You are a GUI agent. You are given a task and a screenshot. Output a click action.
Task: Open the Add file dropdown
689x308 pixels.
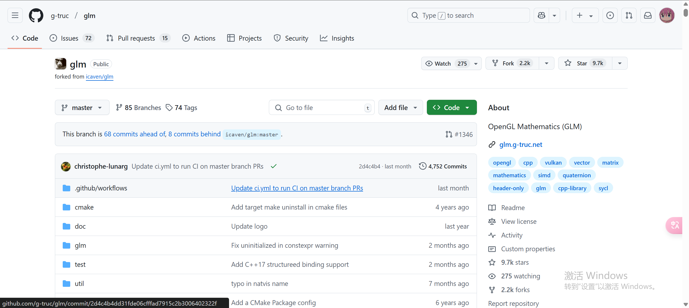[400, 108]
